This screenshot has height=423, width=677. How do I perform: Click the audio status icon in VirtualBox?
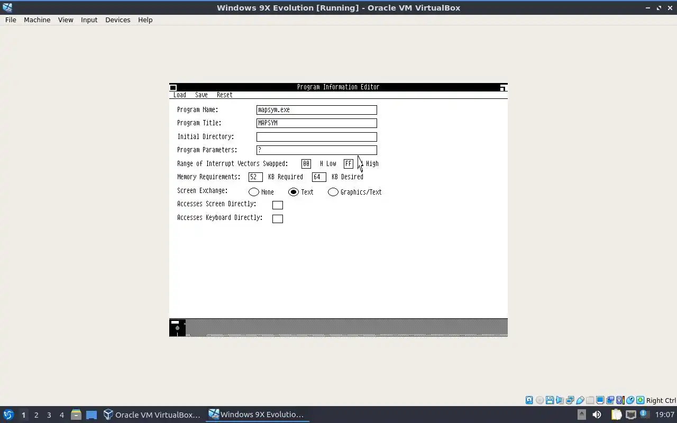pyautogui.click(x=560, y=400)
